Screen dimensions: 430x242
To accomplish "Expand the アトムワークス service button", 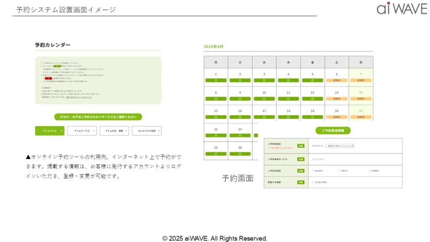I will (82, 131).
